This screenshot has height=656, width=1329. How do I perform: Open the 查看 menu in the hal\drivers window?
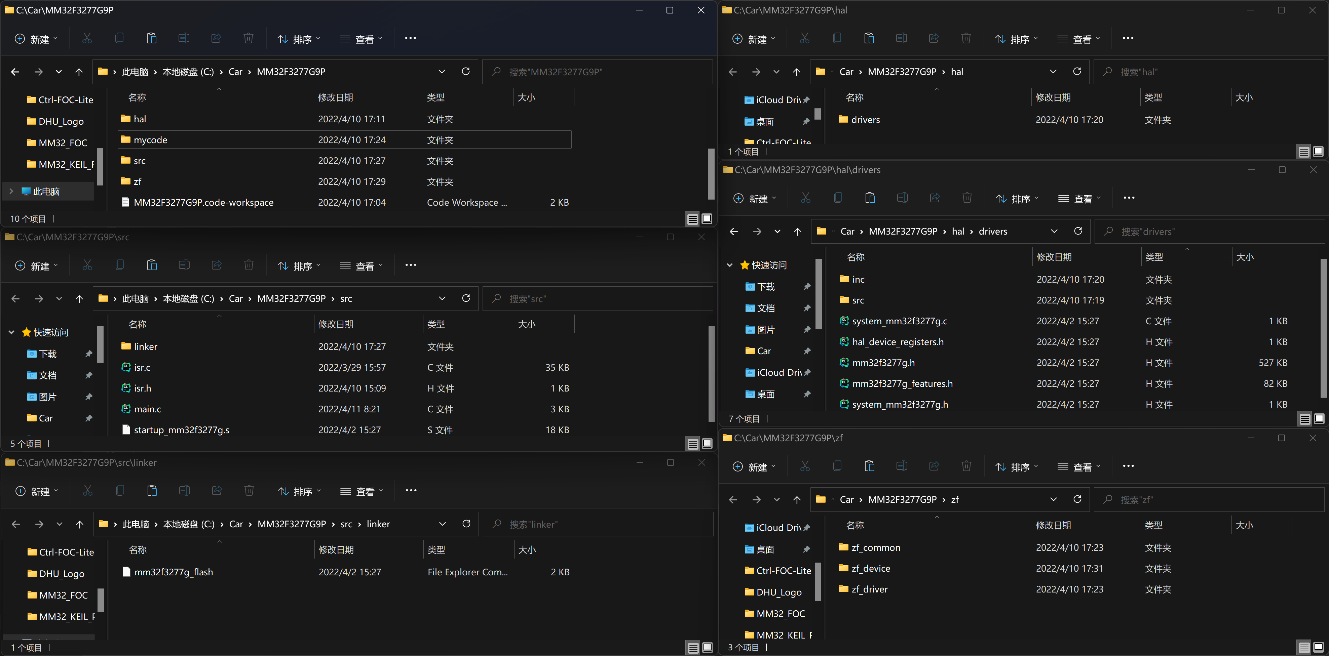[x=1079, y=199]
